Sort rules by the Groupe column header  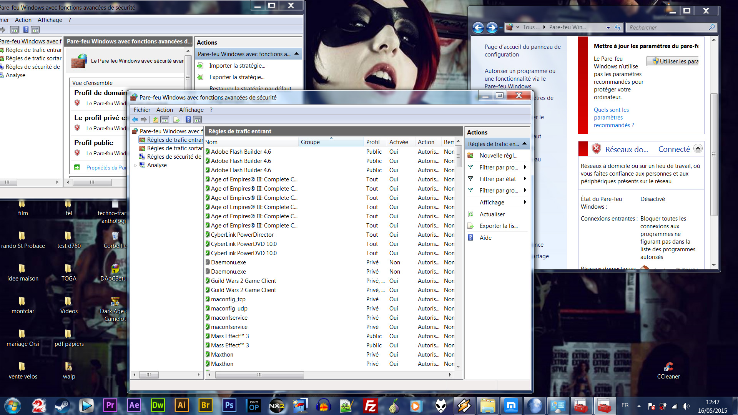click(x=331, y=142)
